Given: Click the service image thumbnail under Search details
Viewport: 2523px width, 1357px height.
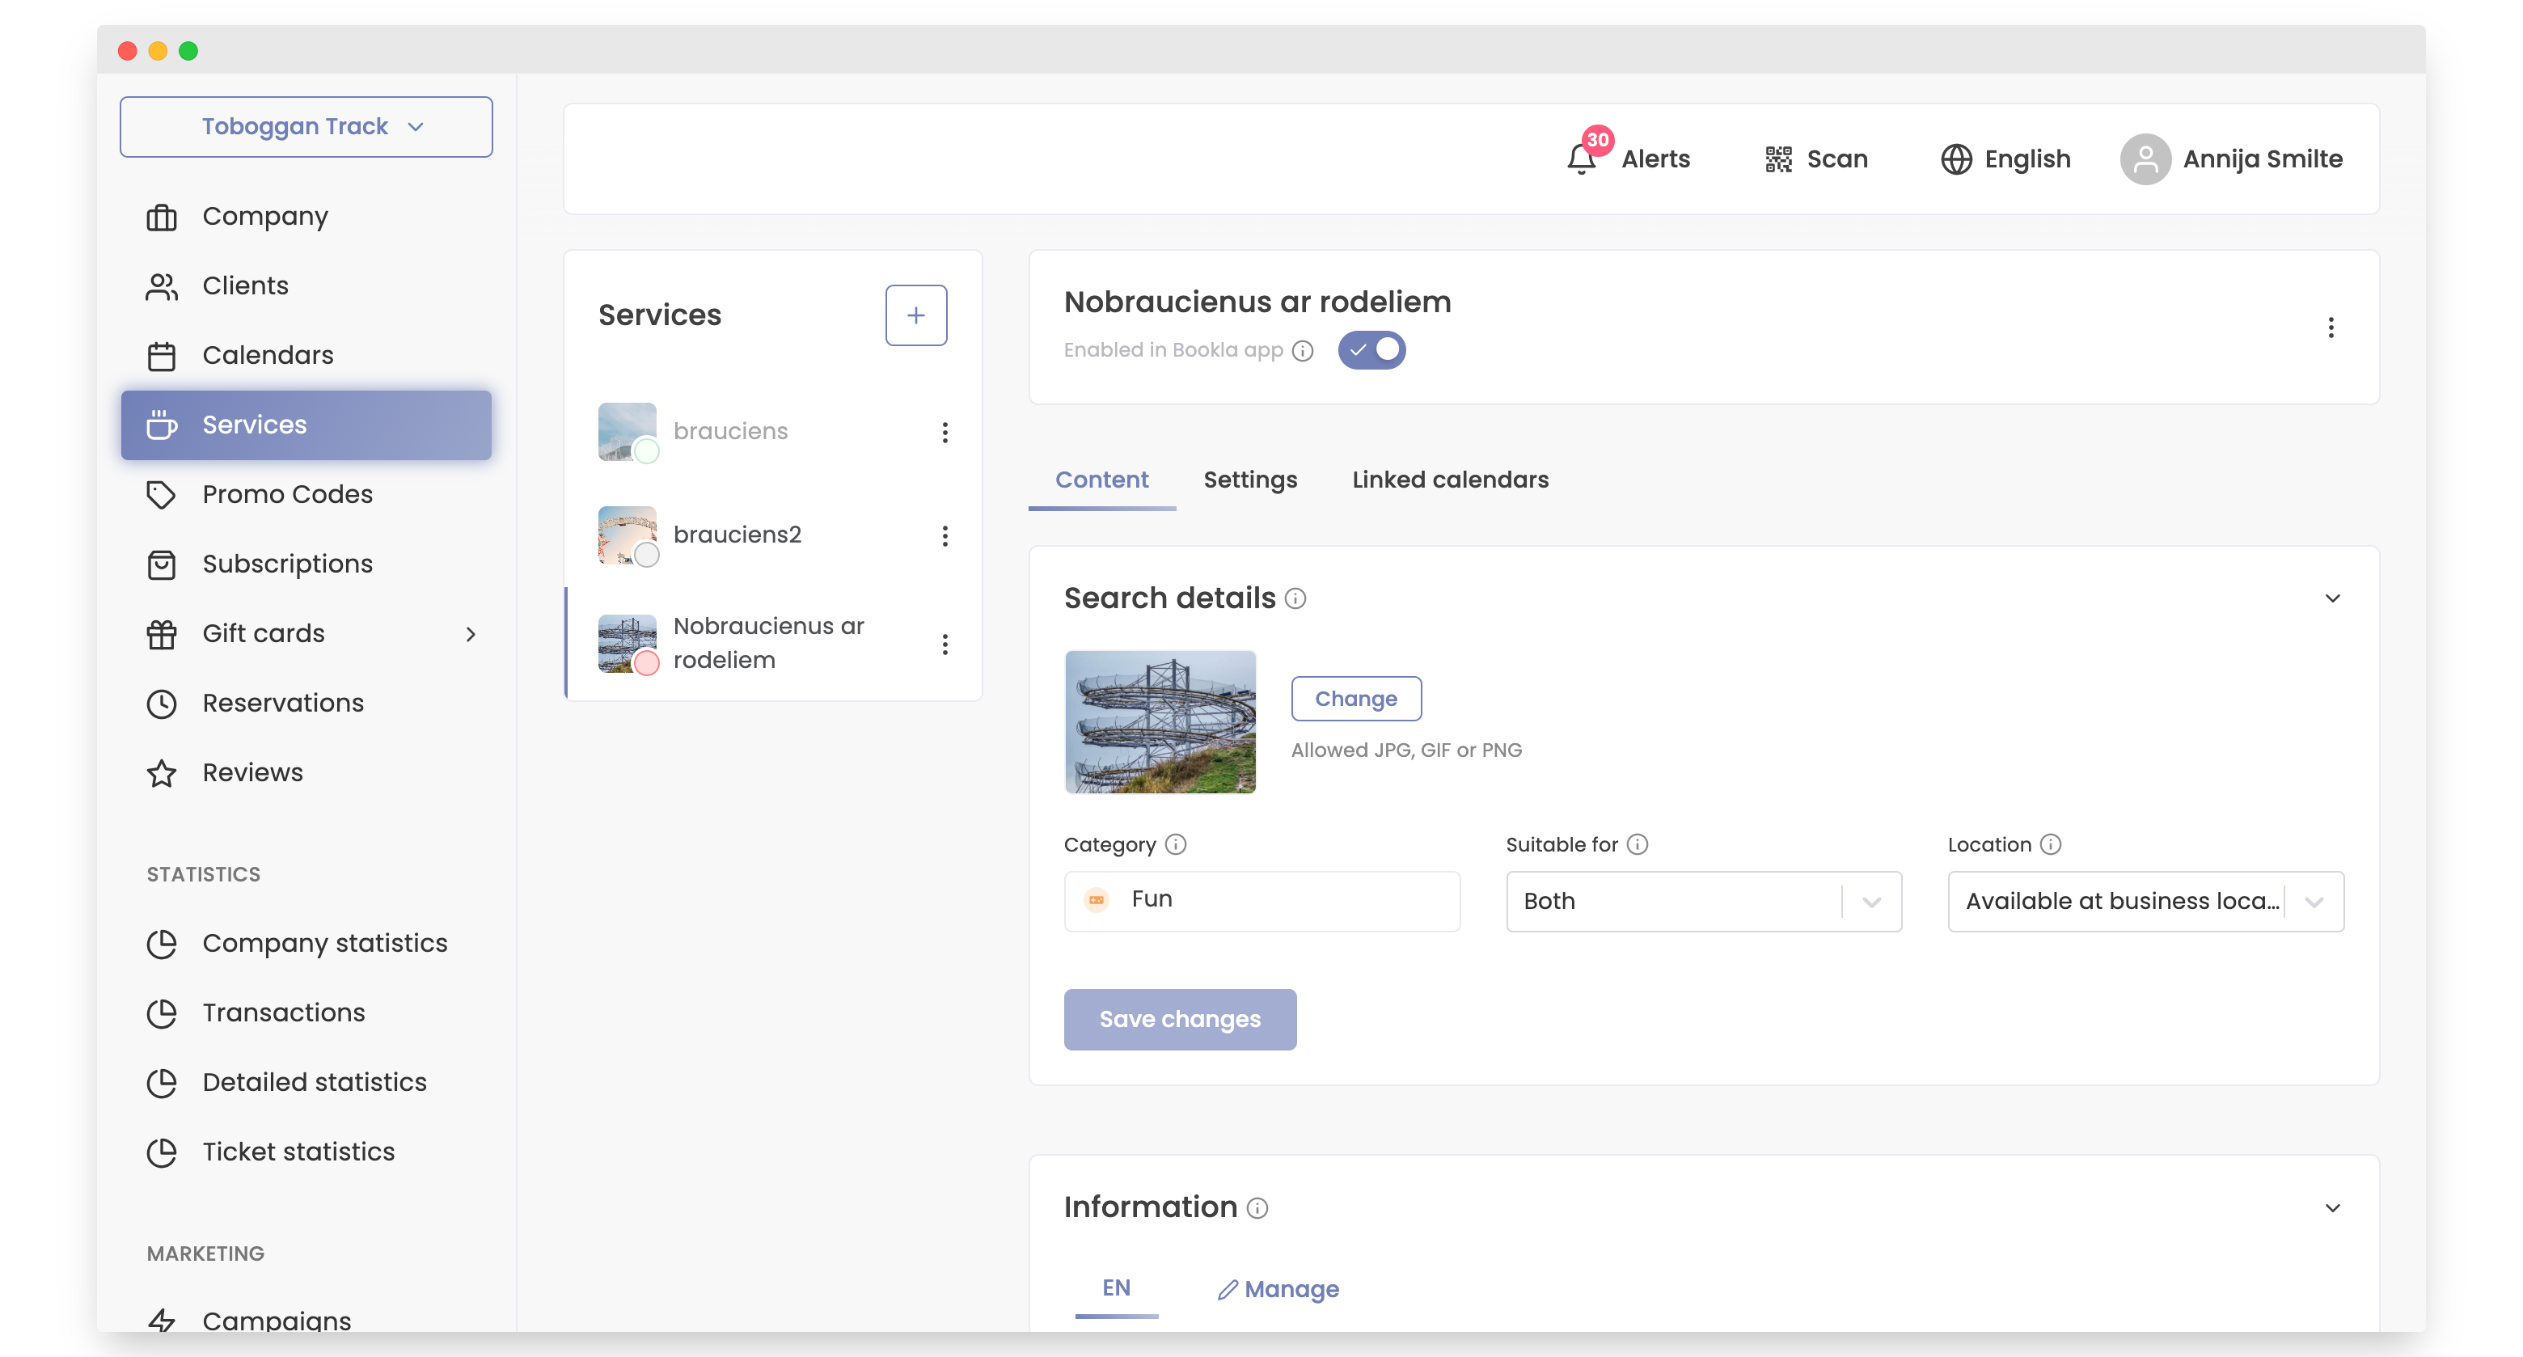Looking at the screenshot, I should point(1160,722).
